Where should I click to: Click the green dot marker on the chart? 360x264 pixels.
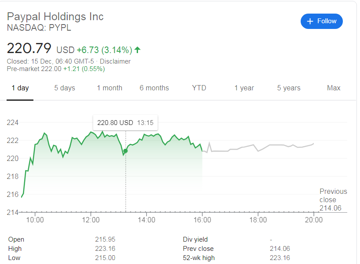tap(125, 150)
